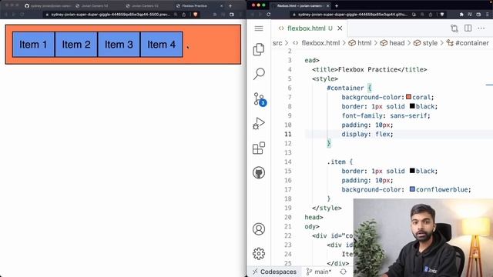Image resolution: width=493 pixels, height=277 pixels.
Task: Click Brave Shields icon in right browser
Action: pyautogui.click(x=442, y=15)
